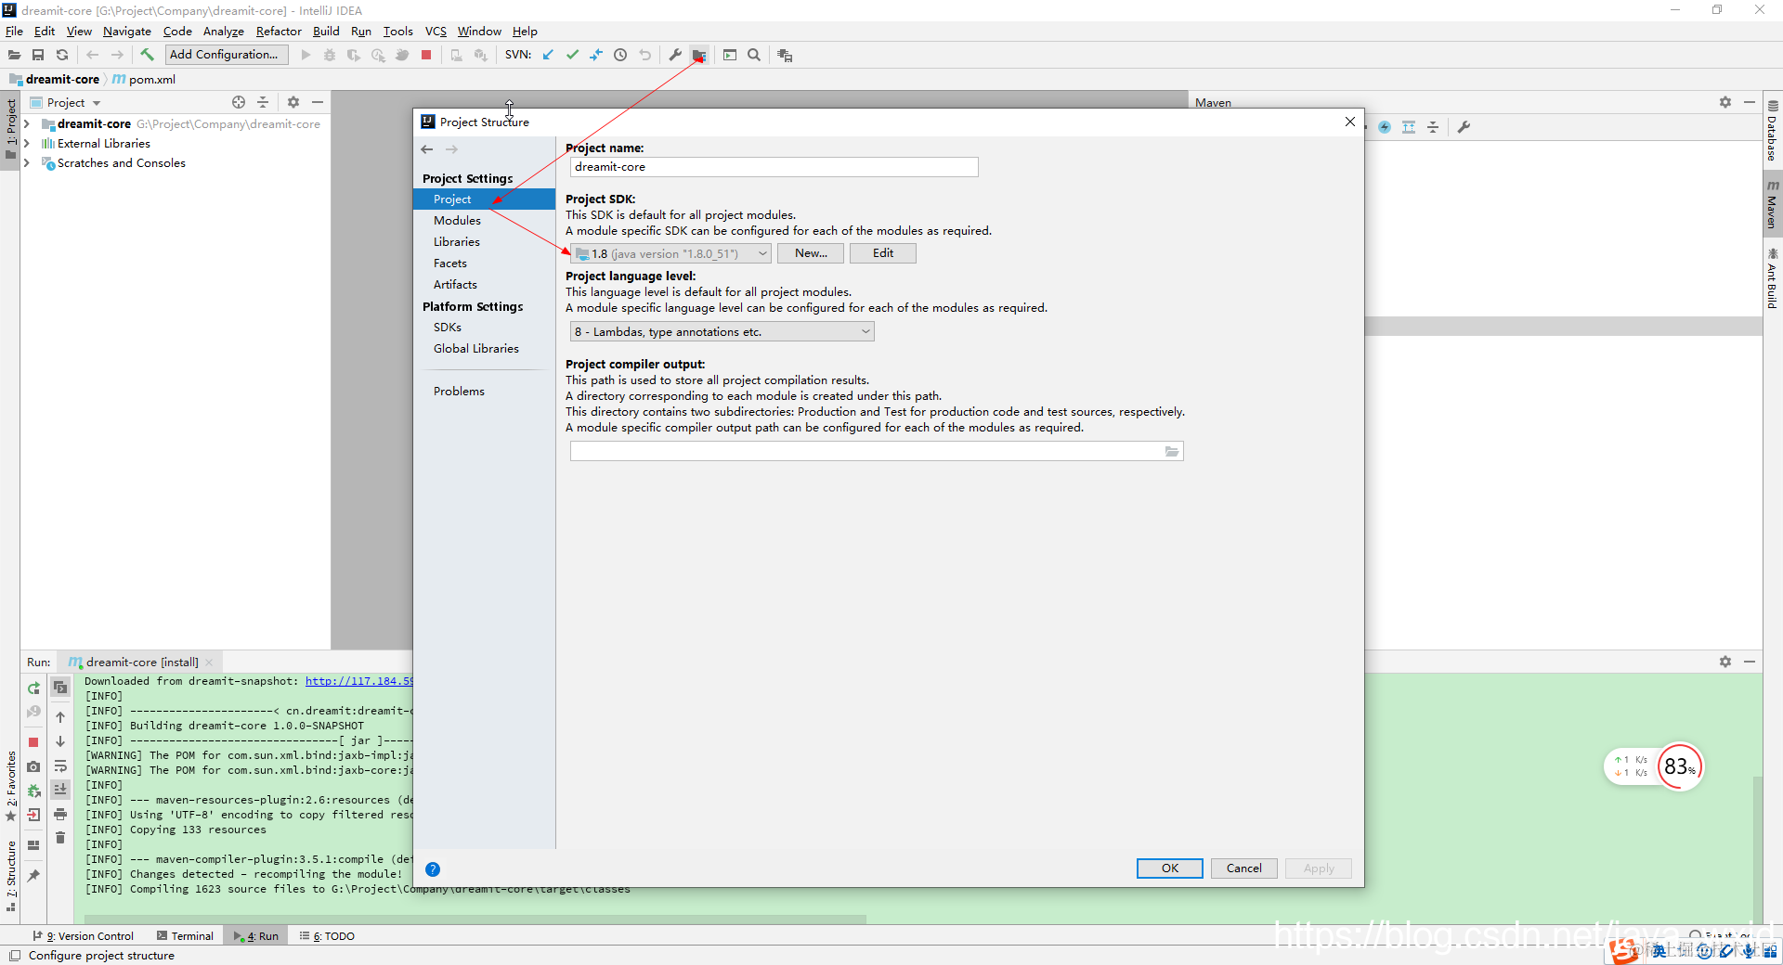This screenshot has width=1783, height=965.
Task: Open the help question mark in dialog
Action: [x=433, y=869]
